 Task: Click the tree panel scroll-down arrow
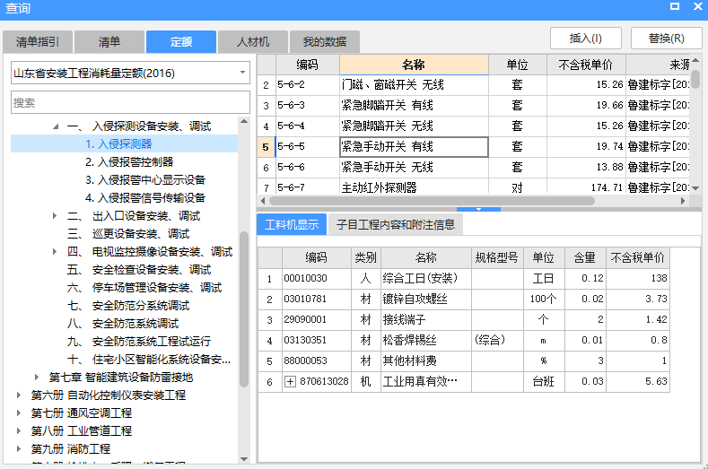coord(244,459)
